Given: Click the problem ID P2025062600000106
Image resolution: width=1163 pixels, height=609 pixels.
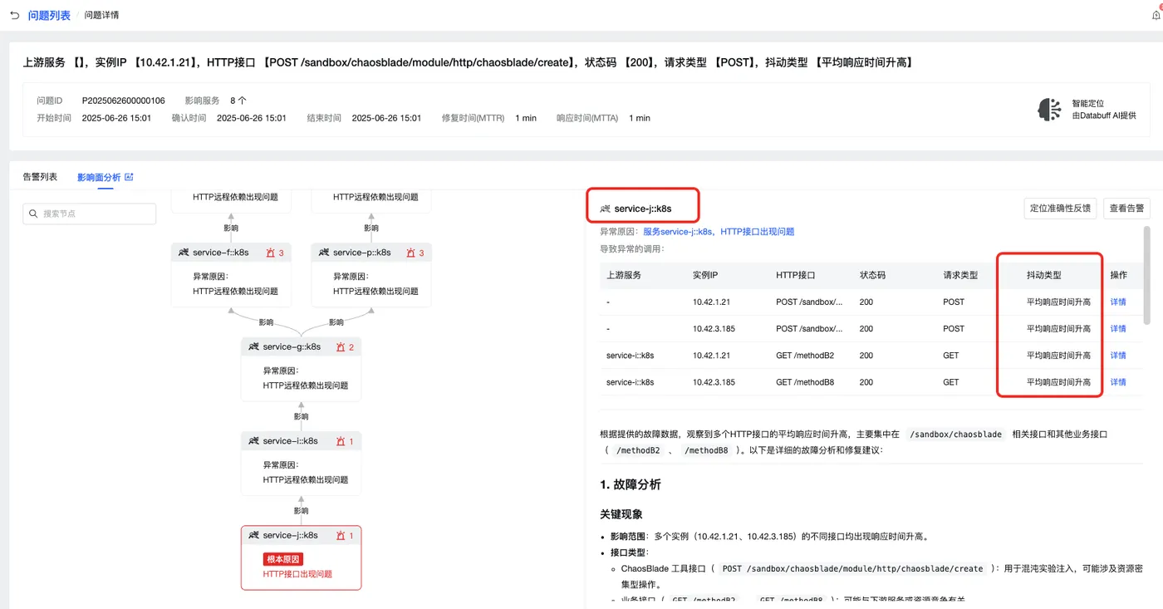Looking at the screenshot, I should point(124,101).
